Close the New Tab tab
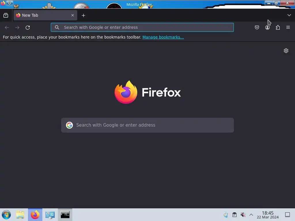The height and width of the screenshot is (221, 295). coord(73,15)
